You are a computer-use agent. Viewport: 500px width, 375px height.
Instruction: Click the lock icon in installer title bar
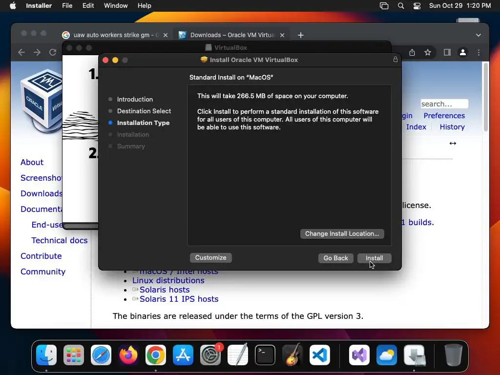[x=396, y=60]
